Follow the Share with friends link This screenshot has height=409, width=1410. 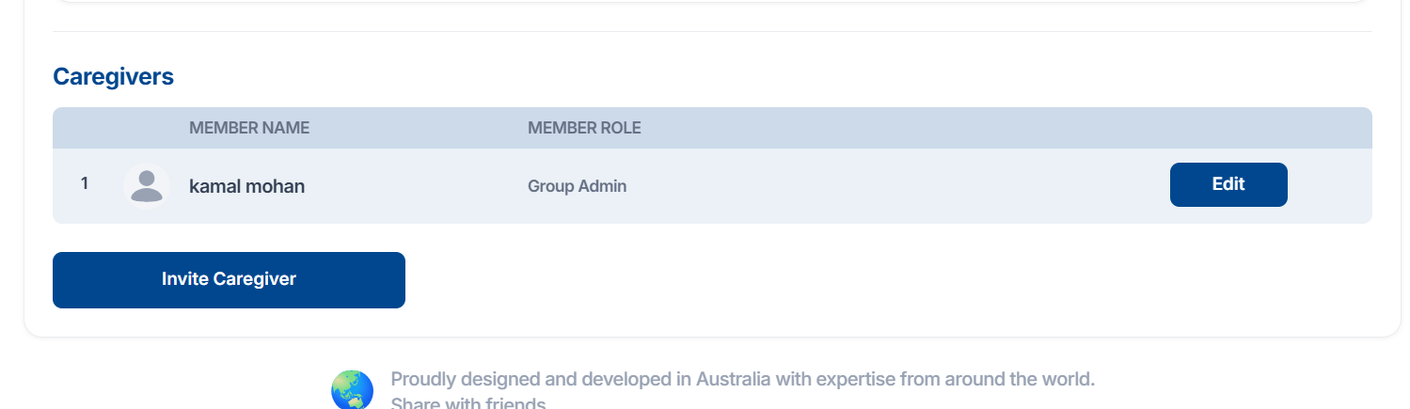tap(467, 404)
